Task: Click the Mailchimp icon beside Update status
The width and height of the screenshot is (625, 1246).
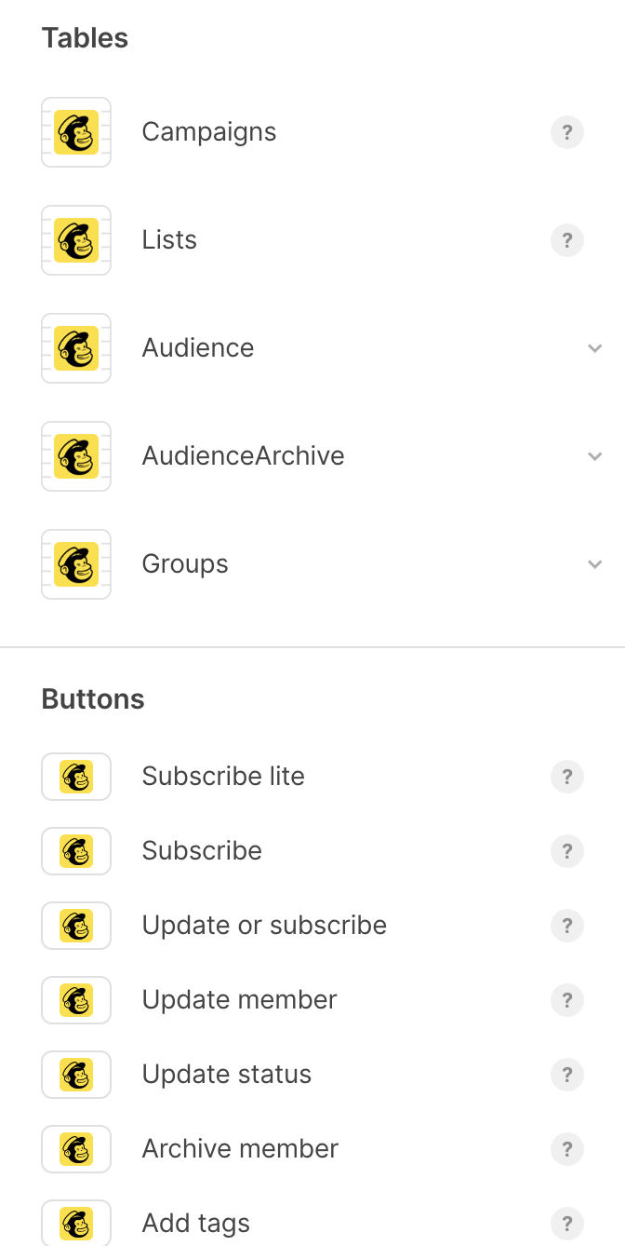Action: [x=76, y=1075]
